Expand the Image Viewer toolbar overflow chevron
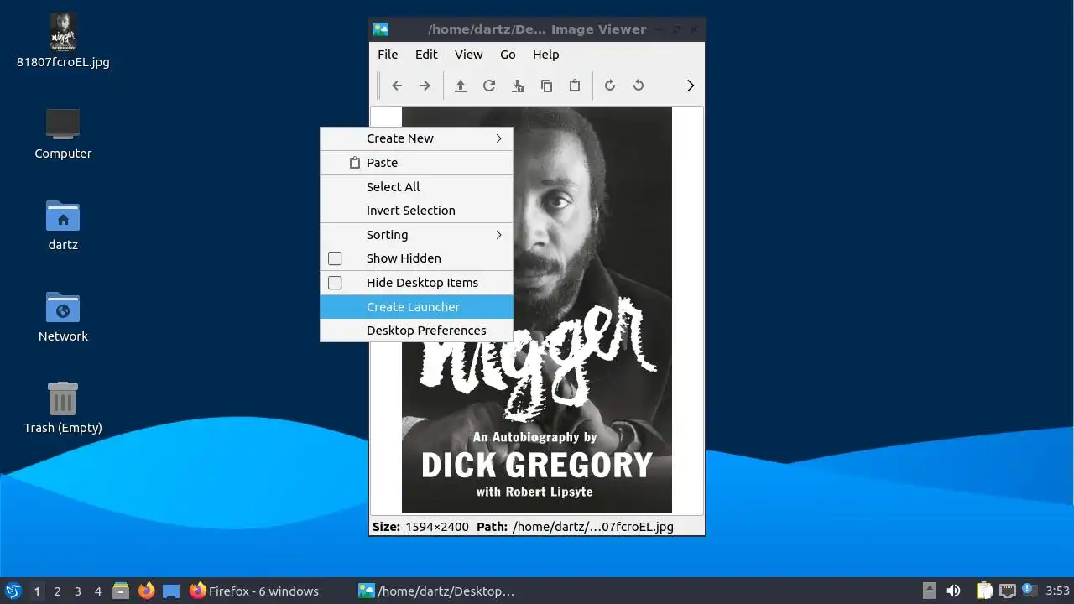This screenshot has height=604, width=1074. pos(691,86)
